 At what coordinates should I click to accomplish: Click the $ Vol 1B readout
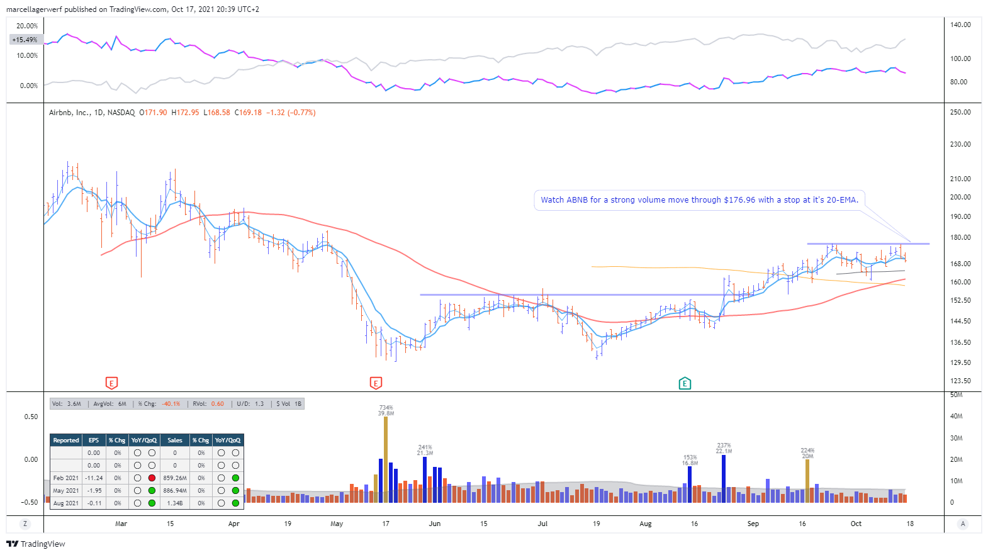289,404
